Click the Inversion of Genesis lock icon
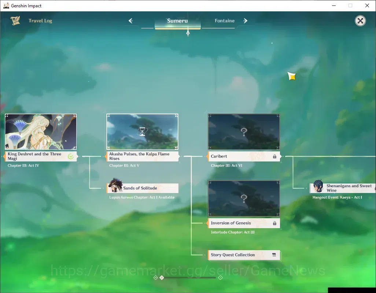 click(x=274, y=223)
